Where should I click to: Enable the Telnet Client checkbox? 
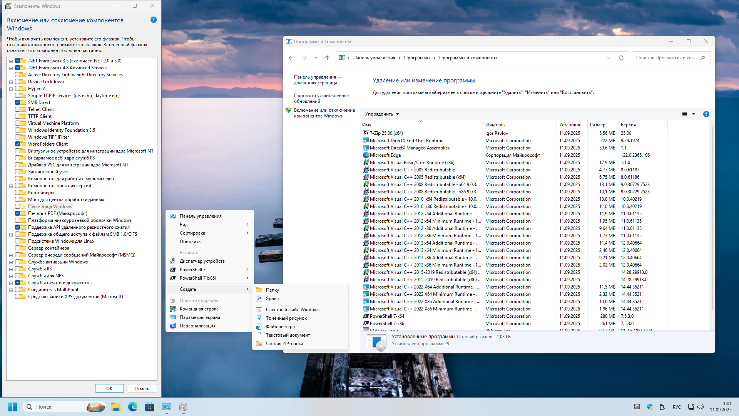(18, 109)
